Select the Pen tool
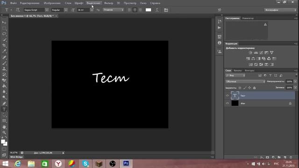299x168 pixels. pos(4,104)
